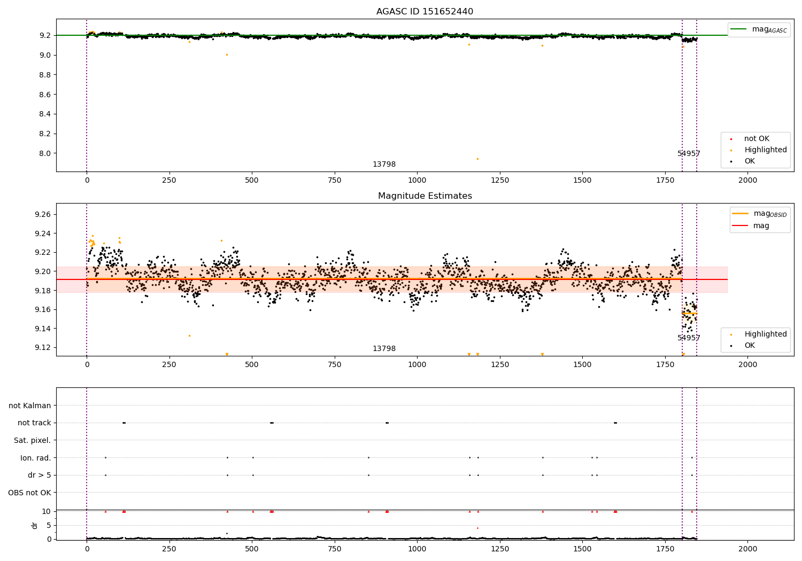Click the 2000 x-axis tick under the top plot
Image resolution: width=802 pixels, height=561 pixels.
click(747, 181)
